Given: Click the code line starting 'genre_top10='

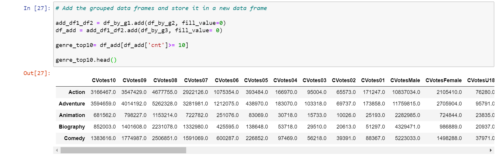Looking at the screenshot, I should (x=122, y=45).
